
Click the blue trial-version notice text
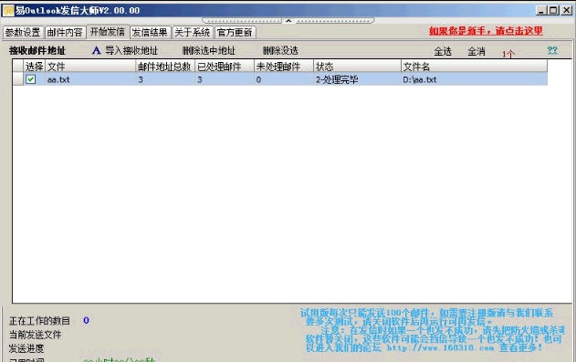(433, 330)
